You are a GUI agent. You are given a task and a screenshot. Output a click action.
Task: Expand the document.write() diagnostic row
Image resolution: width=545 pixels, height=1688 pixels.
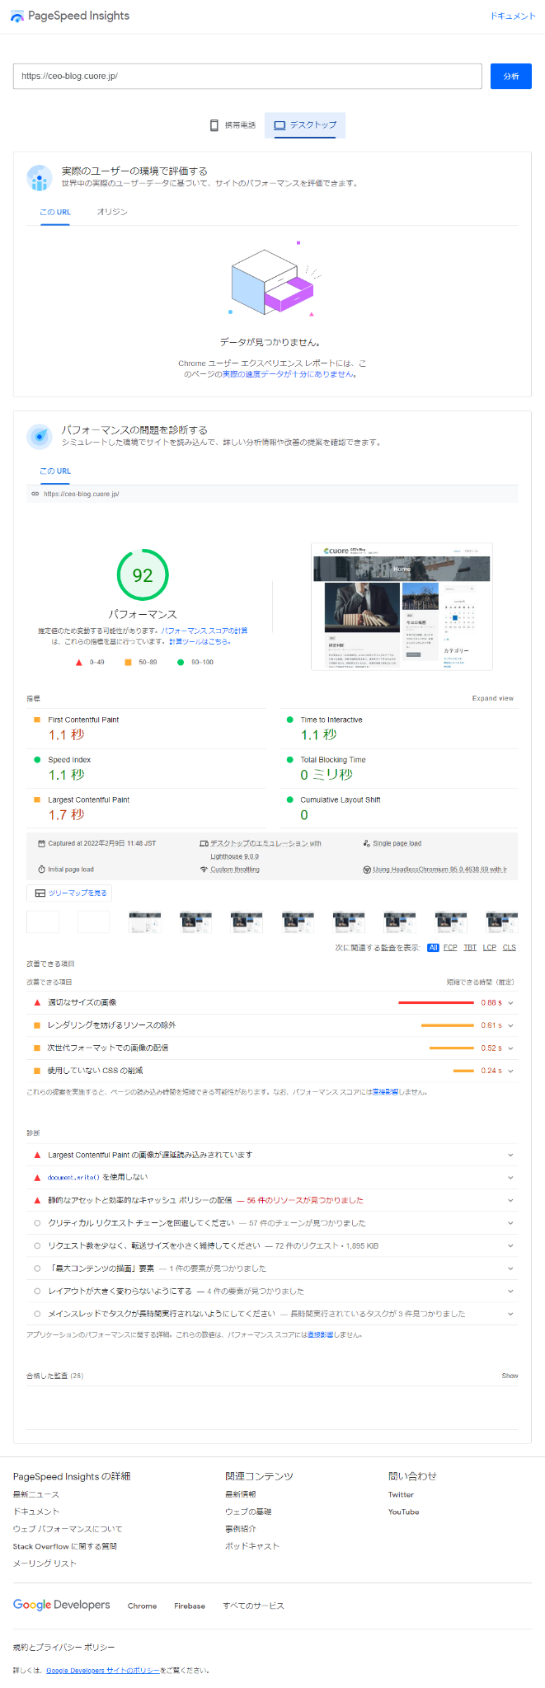coord(511,1178)
